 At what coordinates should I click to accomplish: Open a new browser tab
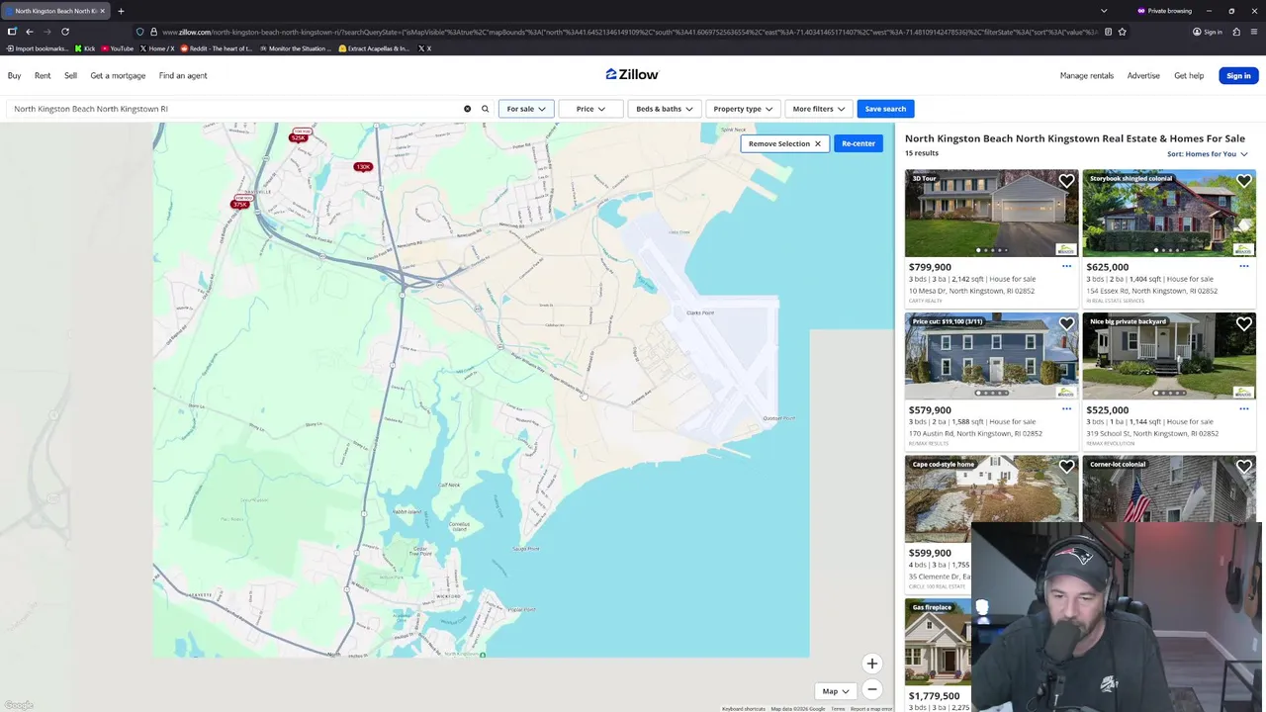coord(121,11)
